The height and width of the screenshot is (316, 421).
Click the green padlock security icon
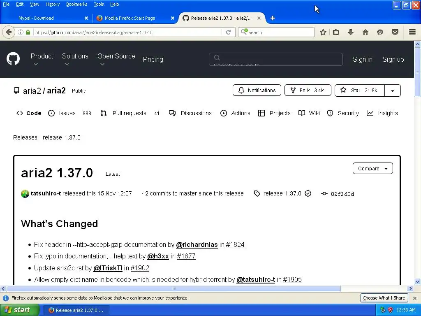(28, 32)
